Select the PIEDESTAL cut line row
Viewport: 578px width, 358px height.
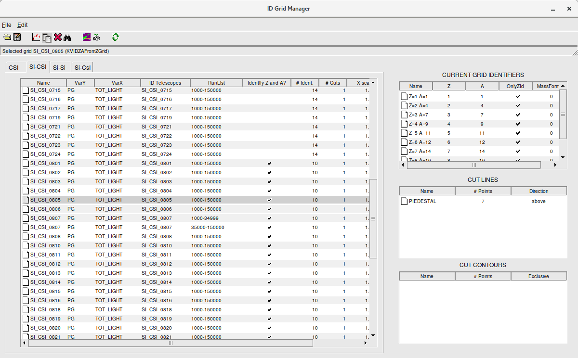point(422,201)
